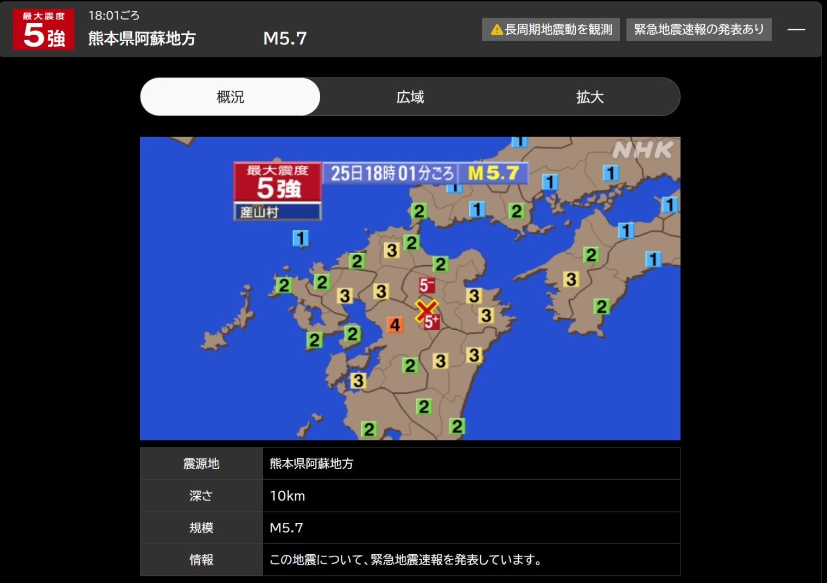
Task: Select the red 5+ intensity marker
Action: pos(432,322)
